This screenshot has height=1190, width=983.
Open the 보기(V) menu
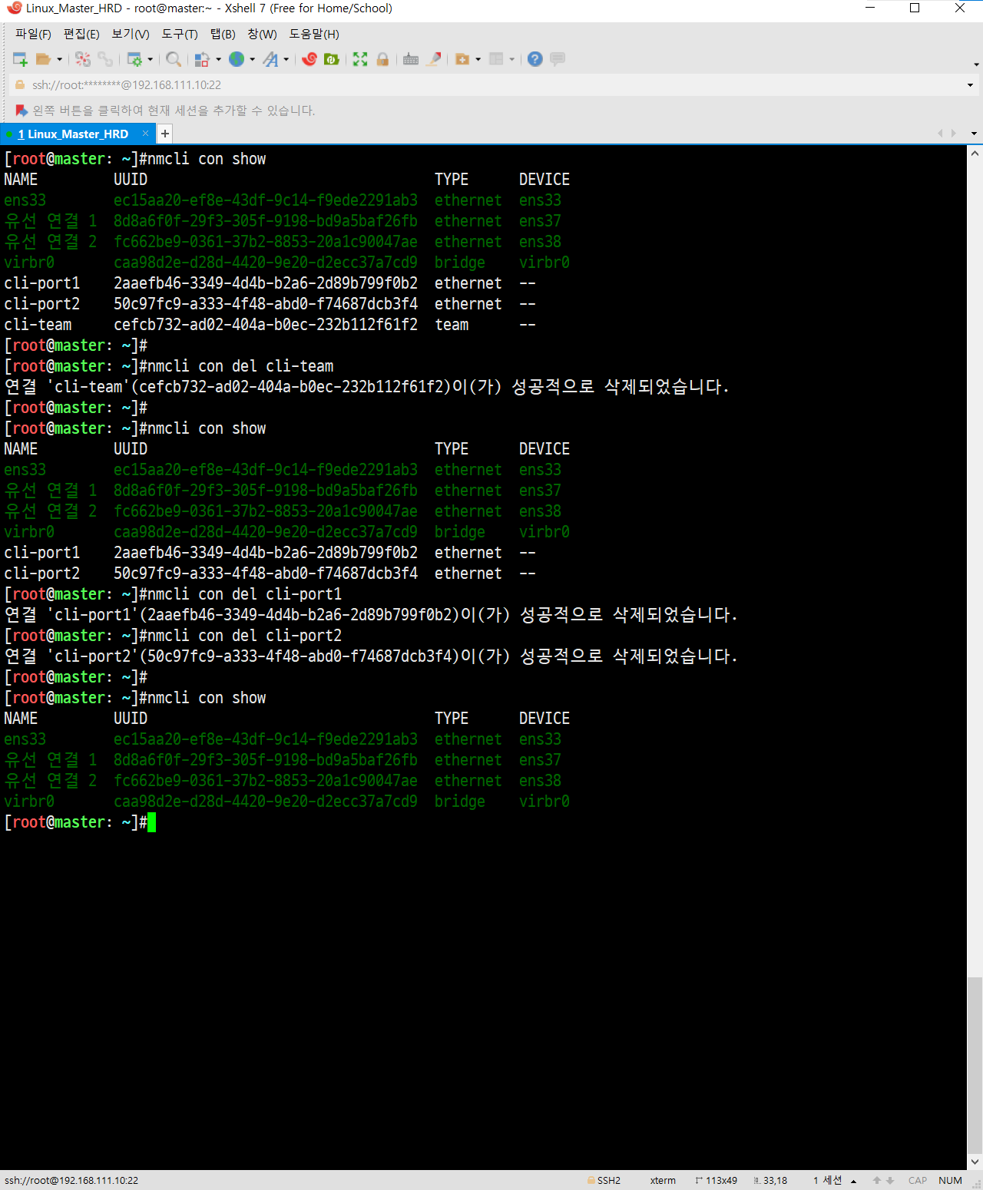(x=131, y=34)
